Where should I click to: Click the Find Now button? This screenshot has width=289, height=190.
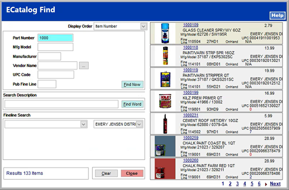point(132,84)
